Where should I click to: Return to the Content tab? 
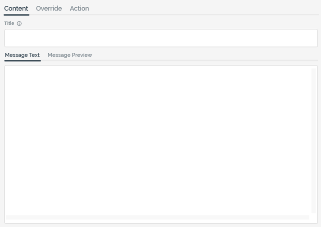pyautogui.click(x=16, y=8)
